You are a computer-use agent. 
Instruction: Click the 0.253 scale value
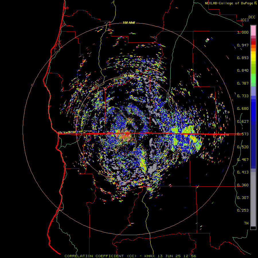click(243, 210)
